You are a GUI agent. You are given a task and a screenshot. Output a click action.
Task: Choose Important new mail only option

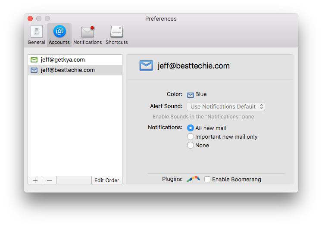191,137
